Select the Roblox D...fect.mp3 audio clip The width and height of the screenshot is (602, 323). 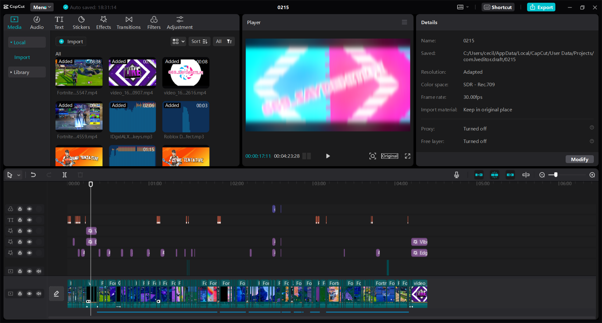pyautogui.click(x=186, y=117)
